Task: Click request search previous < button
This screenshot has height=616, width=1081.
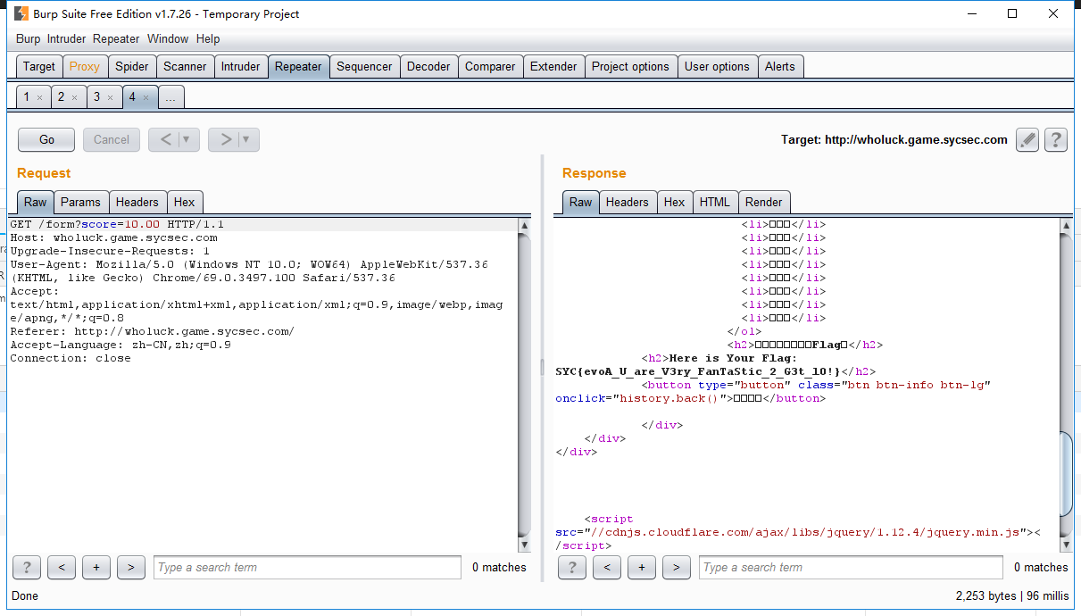Action: coord(62,567)
